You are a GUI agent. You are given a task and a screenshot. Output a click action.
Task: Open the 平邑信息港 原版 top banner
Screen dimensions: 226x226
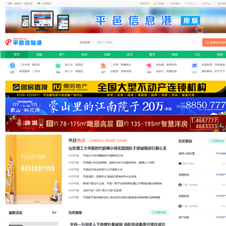pyautogui.click(x=116, y=20)
